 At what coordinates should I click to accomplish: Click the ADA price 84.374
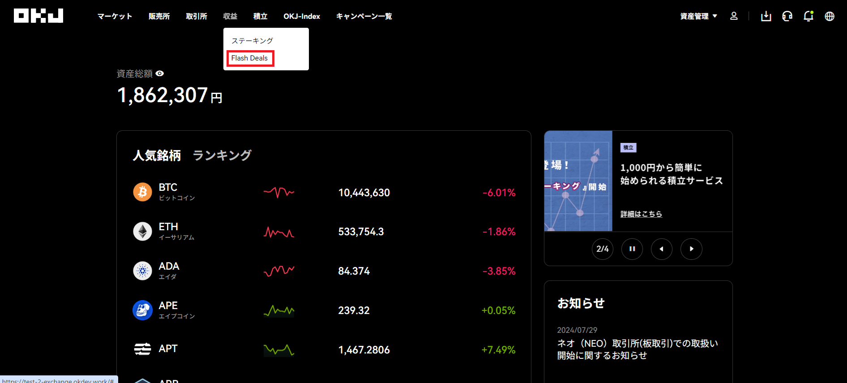tap(354, 271)
